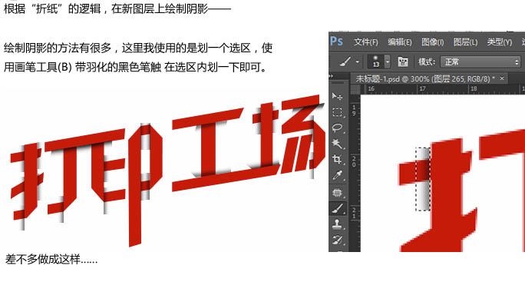Select the Clone Stamp tool
This screenshot has width=525, height=282.
click(337, 224)
